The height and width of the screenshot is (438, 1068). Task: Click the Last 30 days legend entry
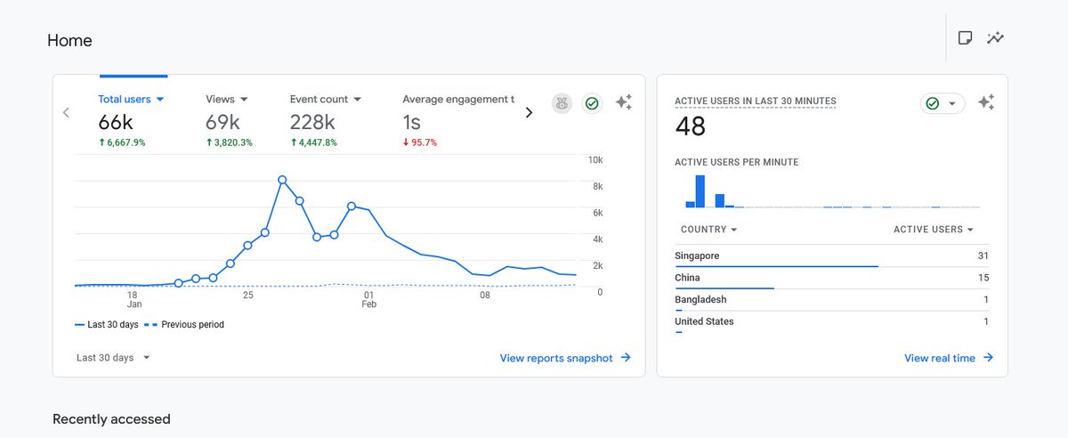[x=107, y=325]
